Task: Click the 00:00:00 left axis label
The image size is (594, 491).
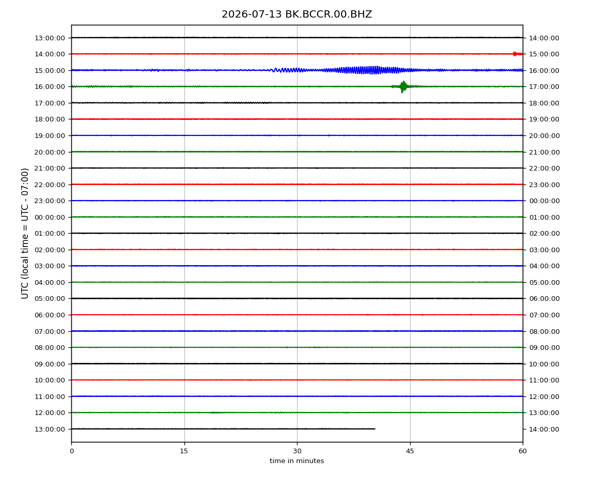Action: [50, 217]
